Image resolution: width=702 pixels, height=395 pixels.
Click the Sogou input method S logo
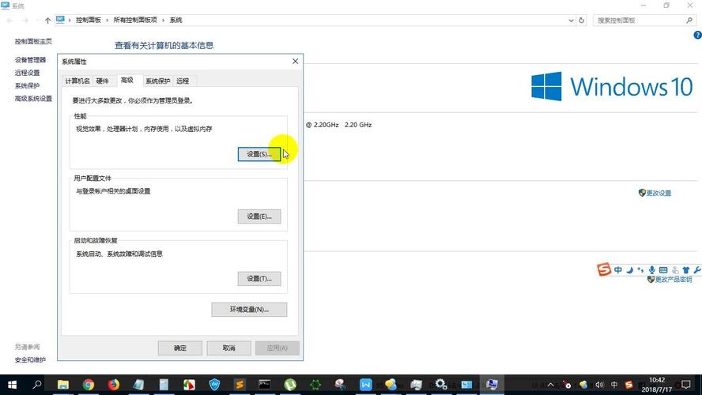[603, 269]
